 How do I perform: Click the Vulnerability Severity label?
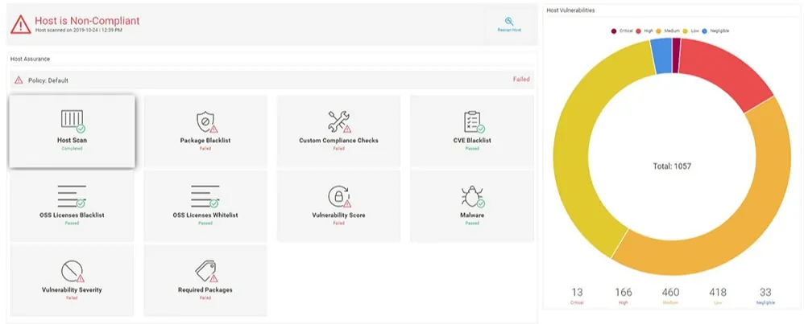pyautogui.click(x=72, y=289)
